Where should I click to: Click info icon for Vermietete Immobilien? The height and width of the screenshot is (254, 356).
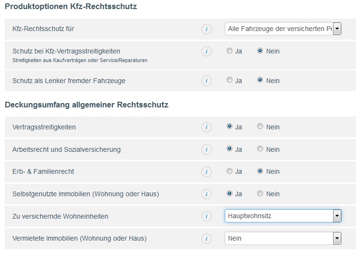click(206, 239)
